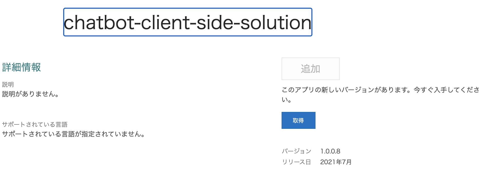Activate the disabled Add button
Image resolution: width=483 pixels, height=174 pixels.
pos(310,69)
